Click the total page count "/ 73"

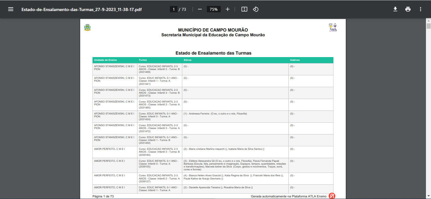coord(183,9)
